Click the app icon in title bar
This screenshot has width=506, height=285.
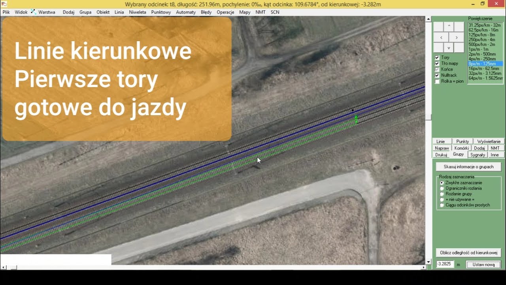pos(4,4)
